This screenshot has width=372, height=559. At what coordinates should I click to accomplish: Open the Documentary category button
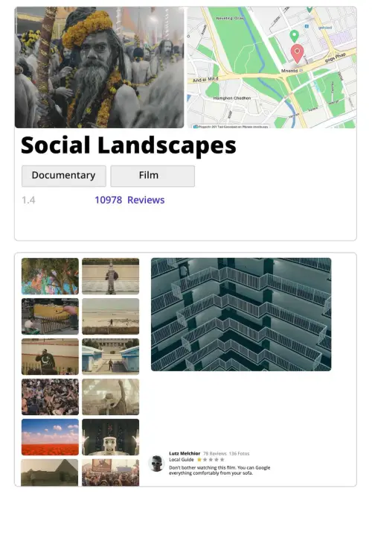(x=64, y=176)
